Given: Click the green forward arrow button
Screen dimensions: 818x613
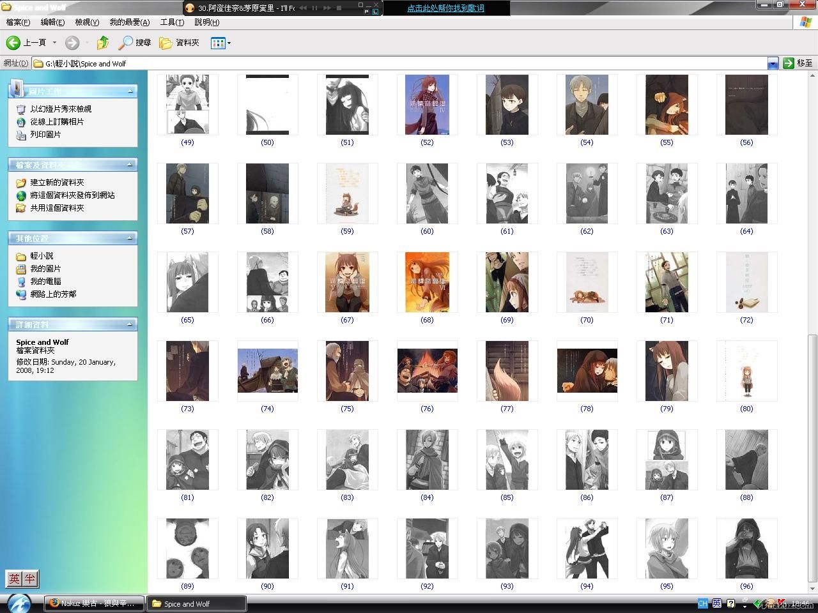Looking at the screenshot, I should pyautogui.click(x=72, y=43).
